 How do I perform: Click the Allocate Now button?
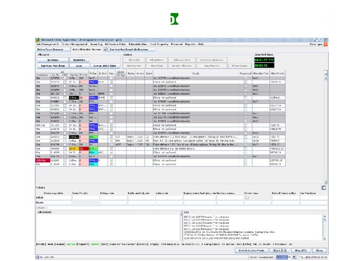182,60
